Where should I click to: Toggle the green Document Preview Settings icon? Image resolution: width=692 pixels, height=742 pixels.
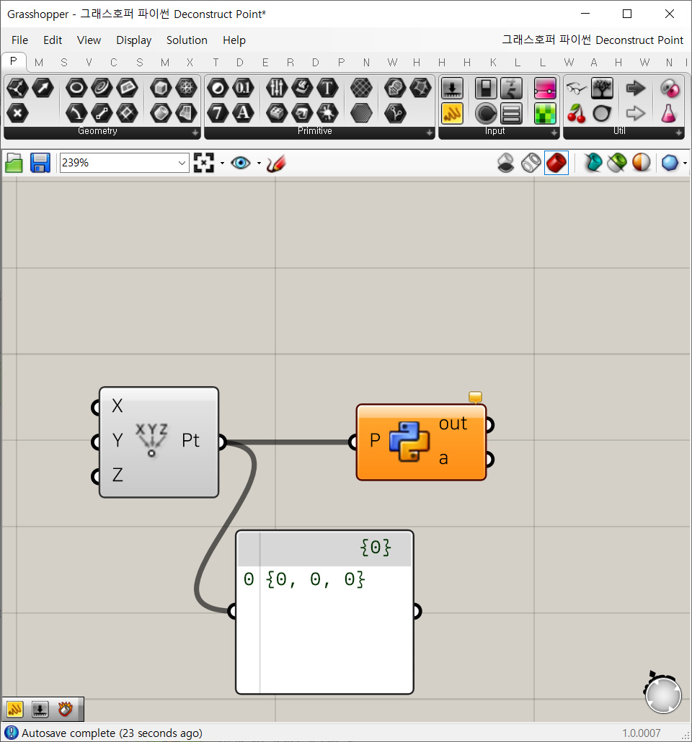tap(617, 164)
